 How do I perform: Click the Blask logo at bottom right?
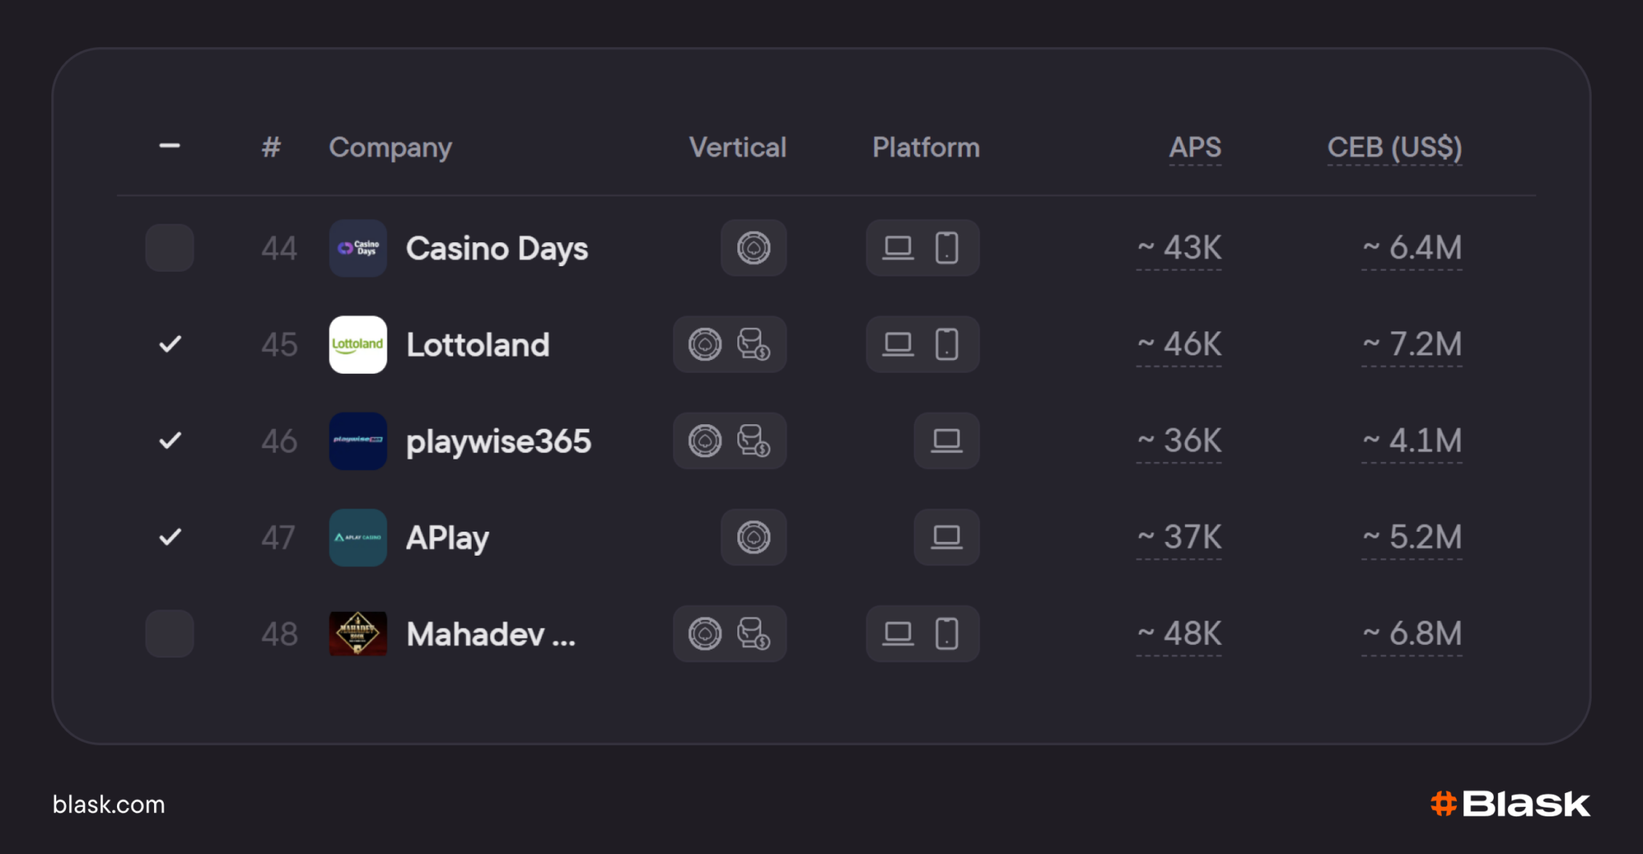1510,804
